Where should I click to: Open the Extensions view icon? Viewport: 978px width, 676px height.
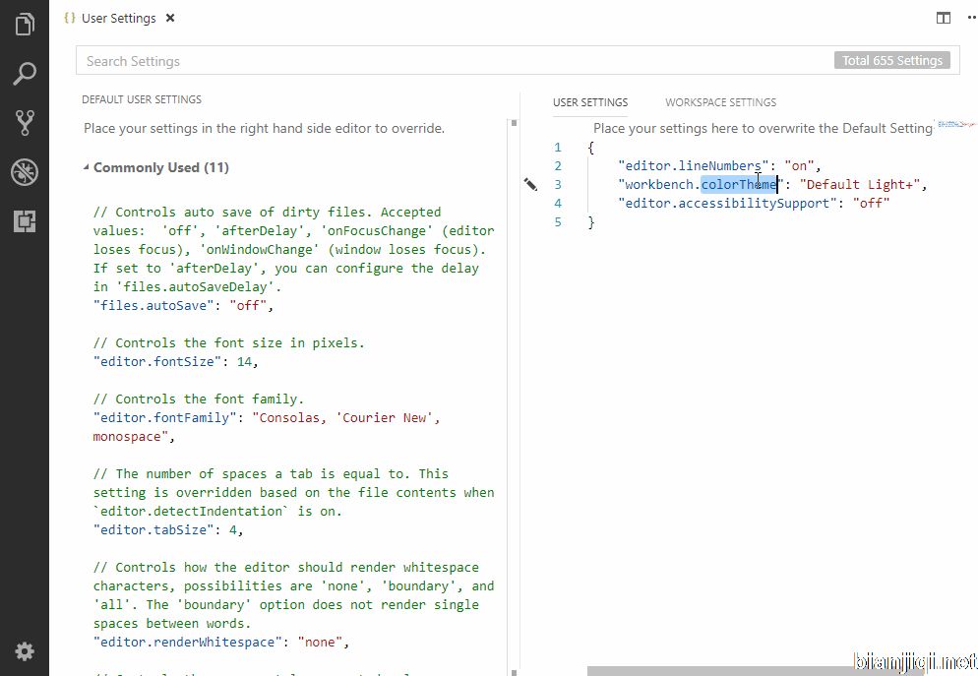25,221
